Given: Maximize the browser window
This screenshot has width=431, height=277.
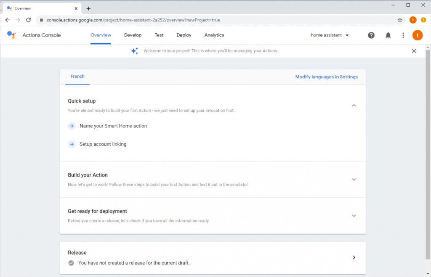Looking at the screenshot, I should 408,5.
